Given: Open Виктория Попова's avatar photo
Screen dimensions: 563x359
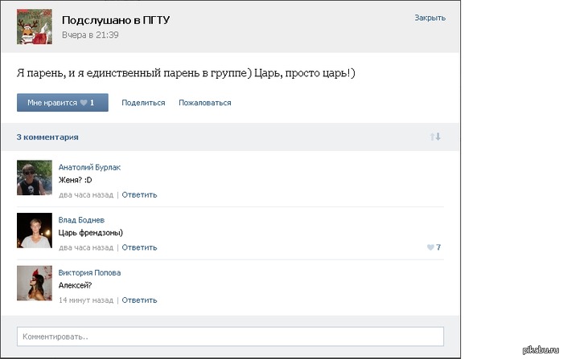Looking at the screenshot, I should [x=35, y=283].
